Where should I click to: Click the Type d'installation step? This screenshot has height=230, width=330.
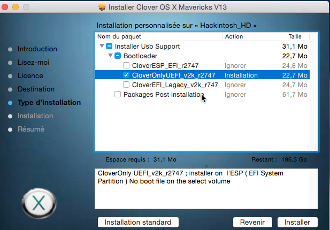pos(49,103)
